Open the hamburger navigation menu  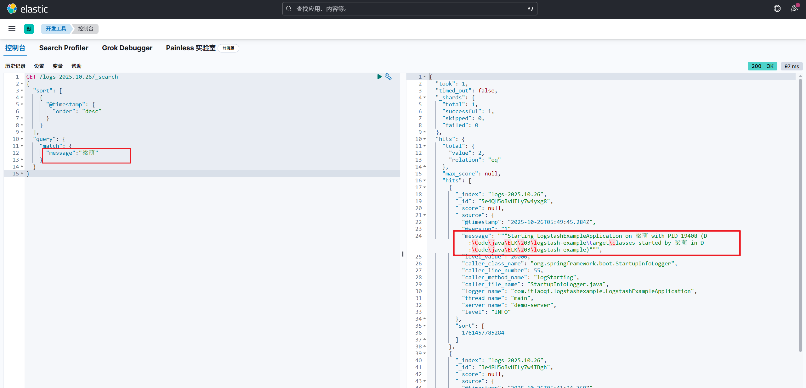coord(12,29)
